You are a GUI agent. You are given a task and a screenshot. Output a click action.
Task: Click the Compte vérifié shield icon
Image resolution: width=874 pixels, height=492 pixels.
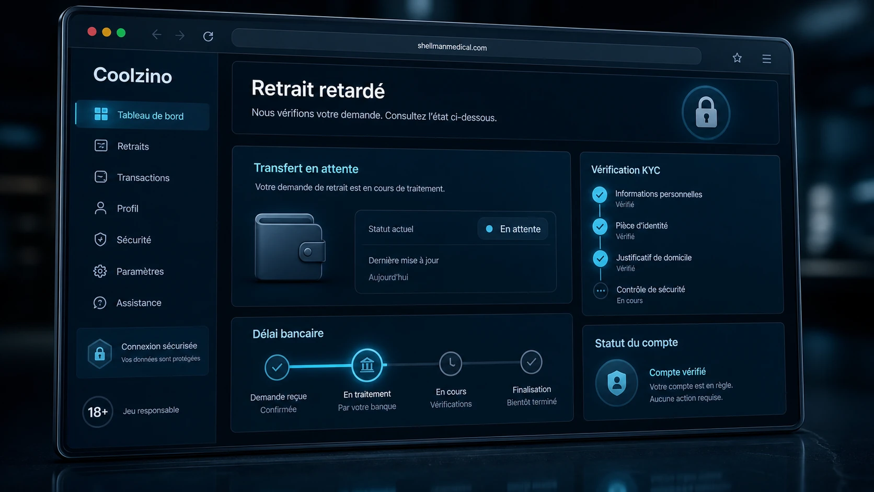[617, 383]
